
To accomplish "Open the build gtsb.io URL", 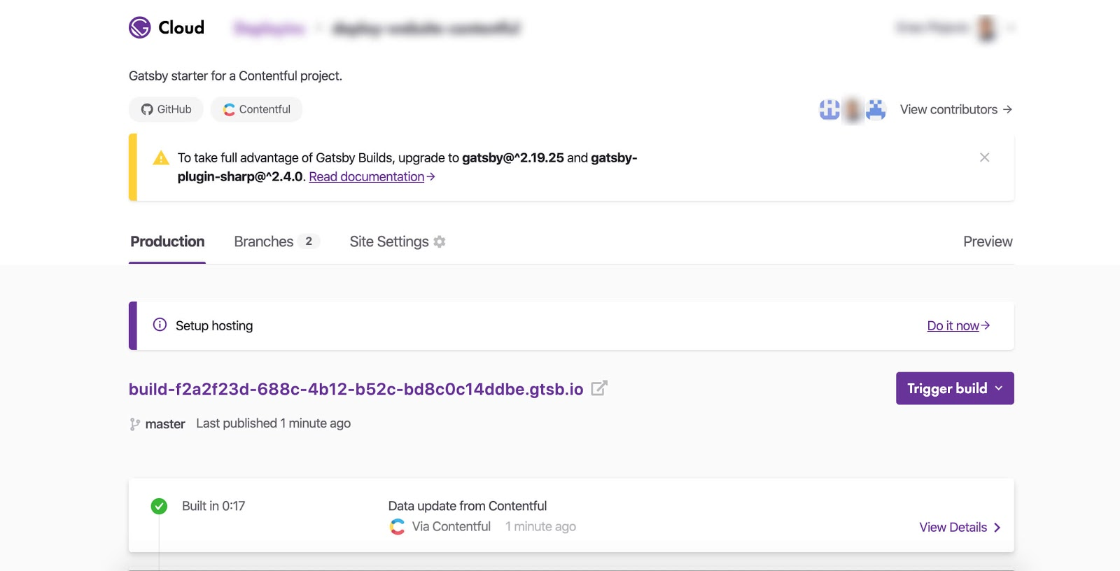I will pyautogui.click(x=356, y=389).
